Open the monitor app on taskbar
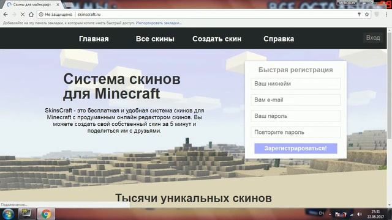Image resolution: width=392 pixels, height=220 pixels. click(27, 214)
